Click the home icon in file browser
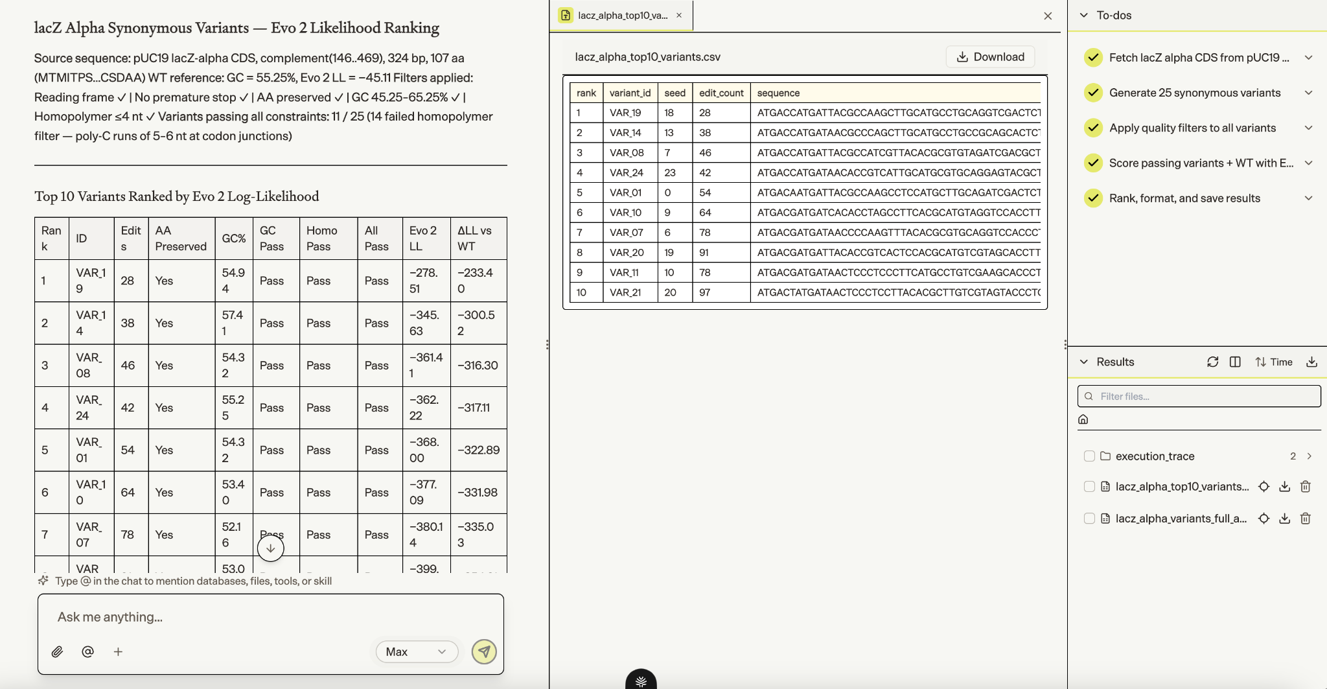 pos(1083,419)
